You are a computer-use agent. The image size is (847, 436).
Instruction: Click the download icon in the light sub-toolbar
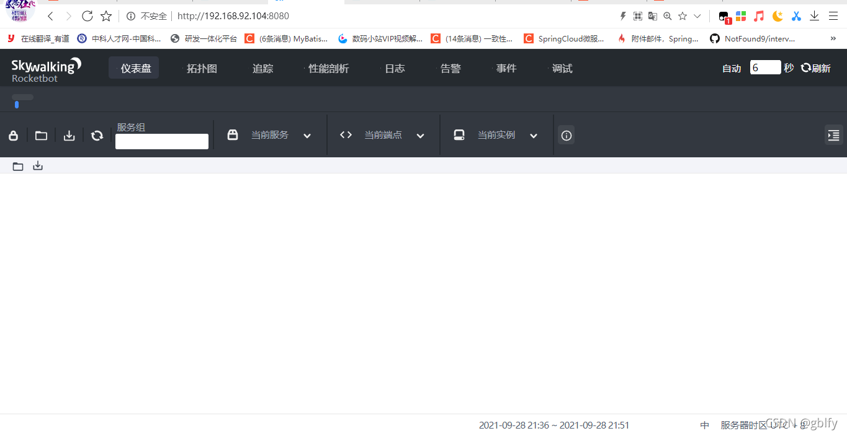point(38,165)
